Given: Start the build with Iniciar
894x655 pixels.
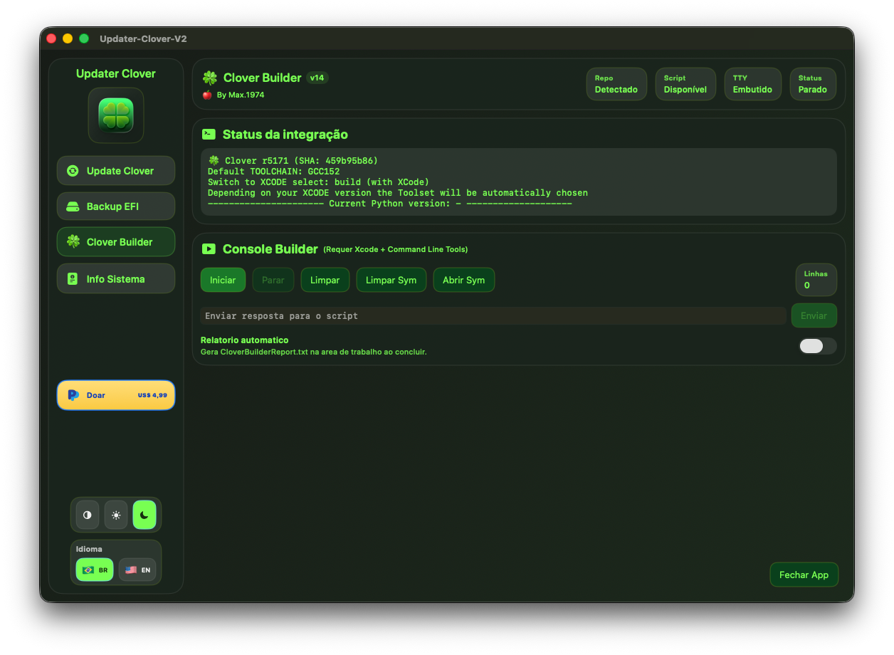Looking at the screenshot, I should pos(223,280).
